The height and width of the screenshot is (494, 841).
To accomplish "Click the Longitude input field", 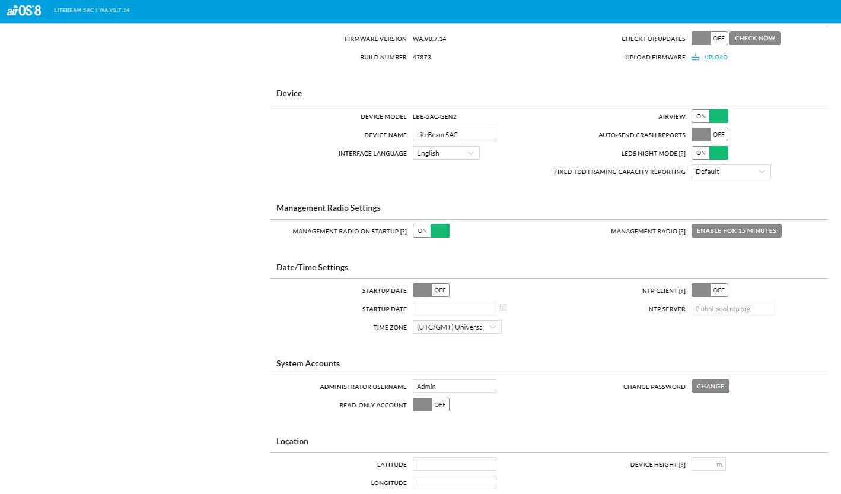I will pos(454,483).
